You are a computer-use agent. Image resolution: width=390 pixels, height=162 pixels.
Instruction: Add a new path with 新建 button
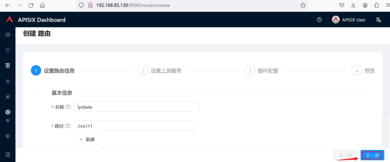(x=87, y=140)
